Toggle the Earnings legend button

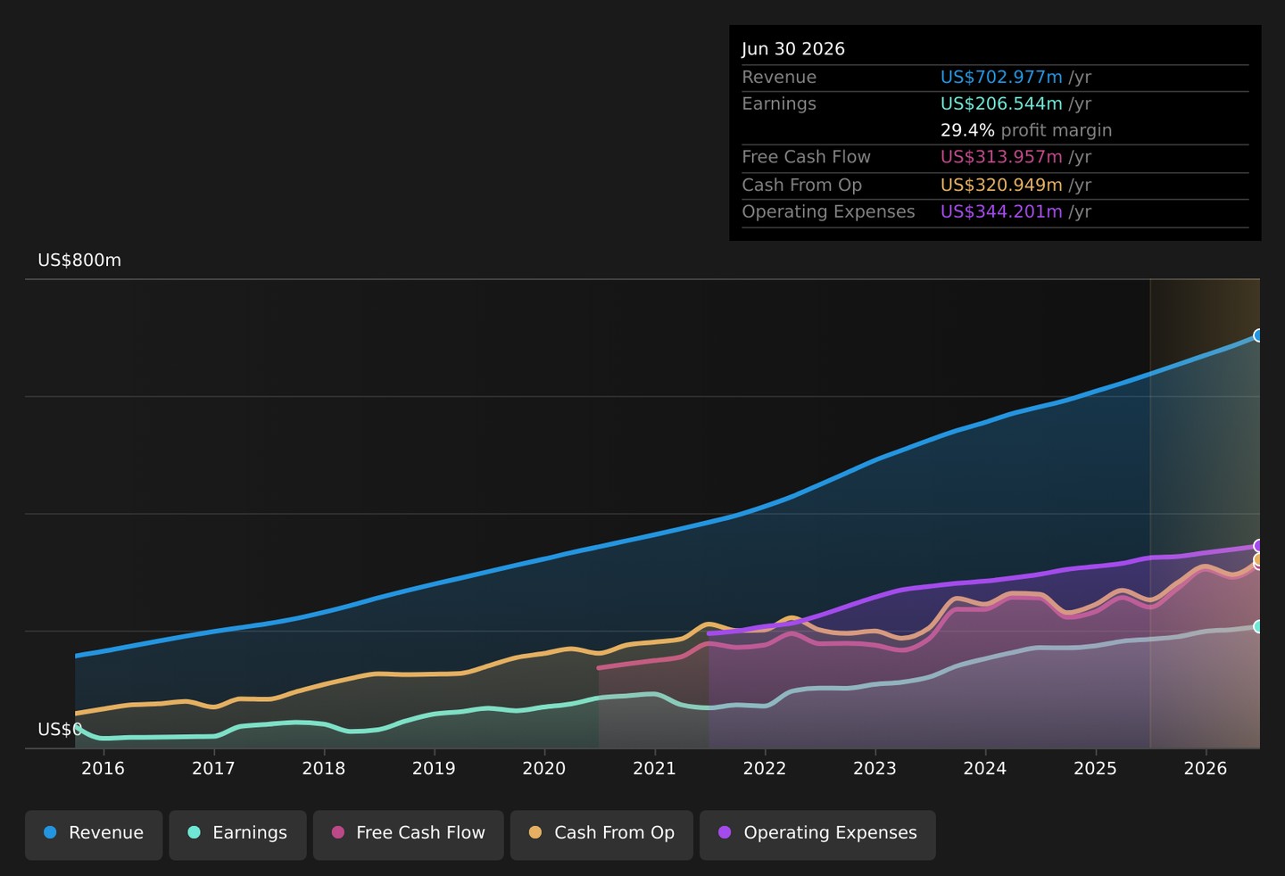click(237, 835)
